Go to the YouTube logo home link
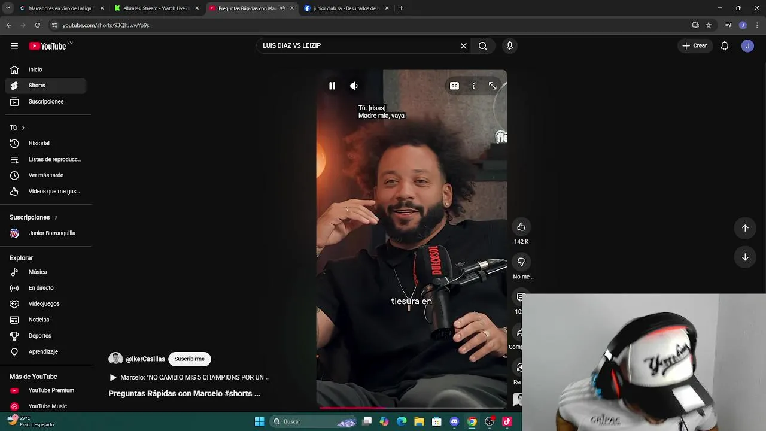Image resolution: width=766 pixels, height=431 pixels. coord(47,46)
